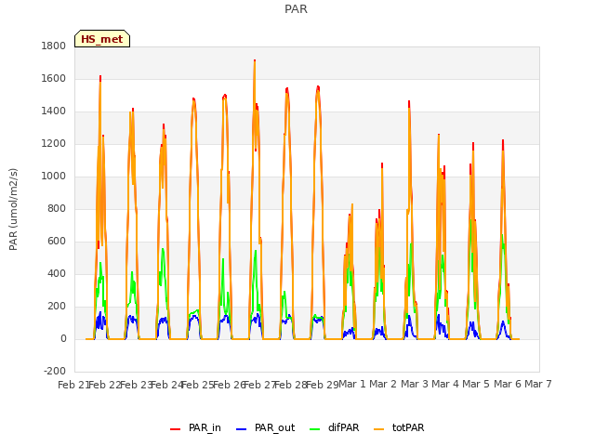The width and height of the screenshot is (595, 446).
Task: Click the Feb 29 x-axis label
Action: (323, 385)
